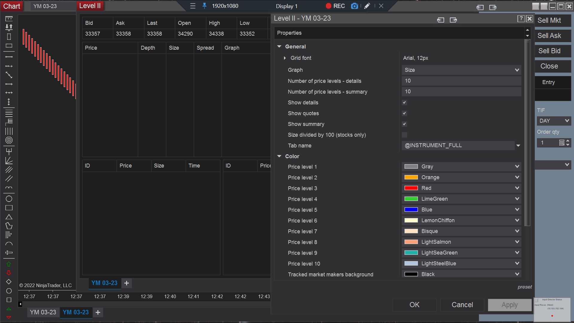Viewport: 574px width, 323px height.
Task: Expand the Grid font property
Action: click(285, 58)
